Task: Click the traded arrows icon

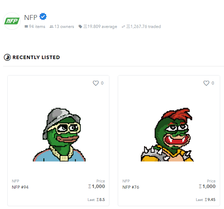Action: coord(123,27)
